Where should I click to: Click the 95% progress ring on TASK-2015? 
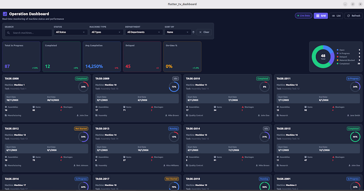click(x=355, y=137)
